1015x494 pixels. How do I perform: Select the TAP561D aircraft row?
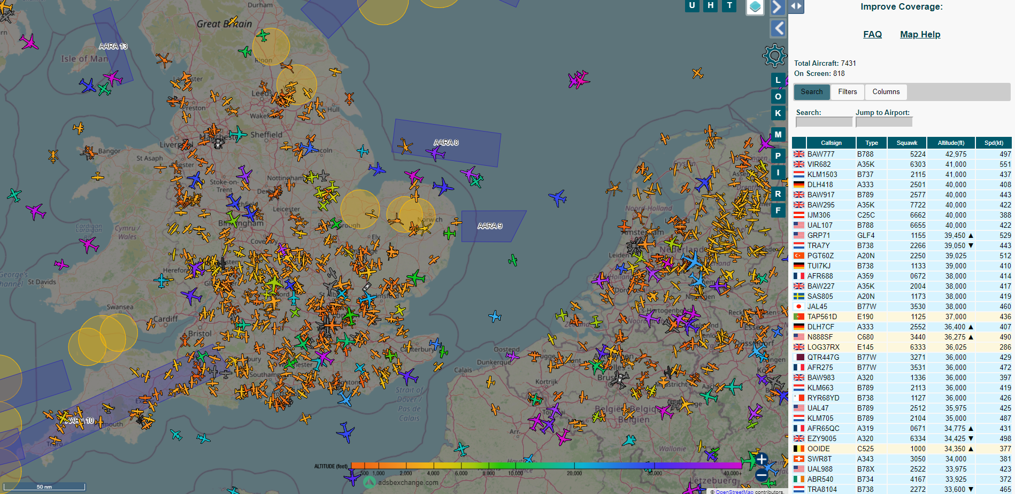click(902, 317)
